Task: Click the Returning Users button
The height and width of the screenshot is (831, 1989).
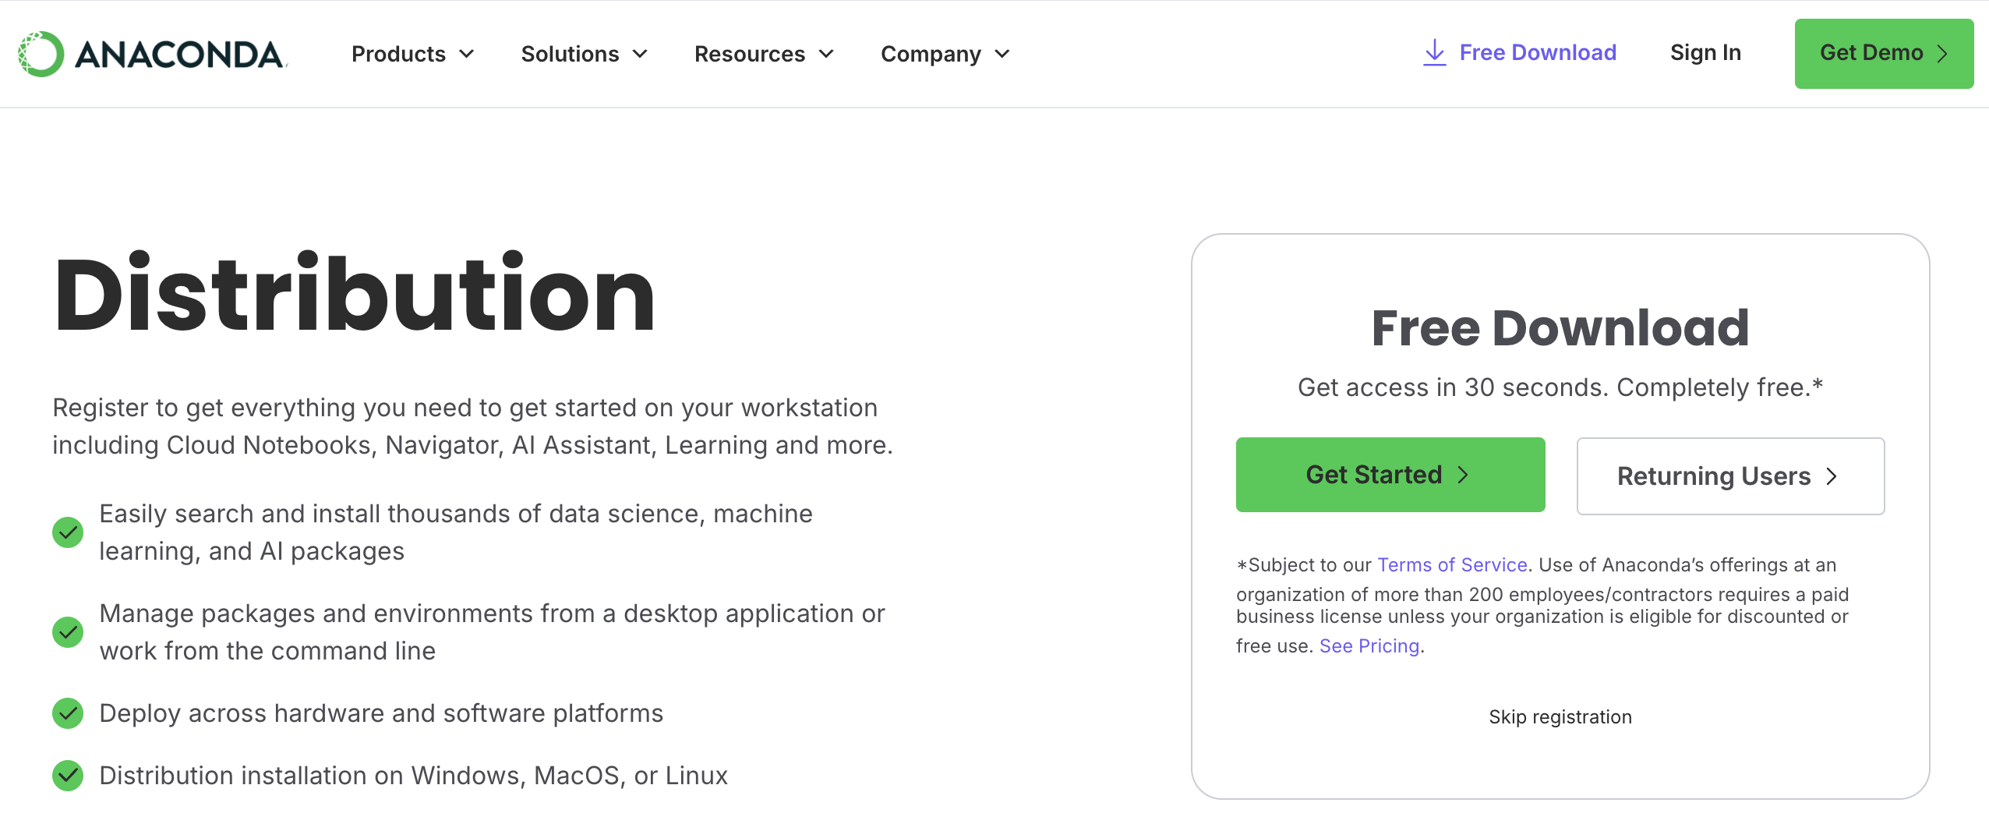Action: (1730, 476)
